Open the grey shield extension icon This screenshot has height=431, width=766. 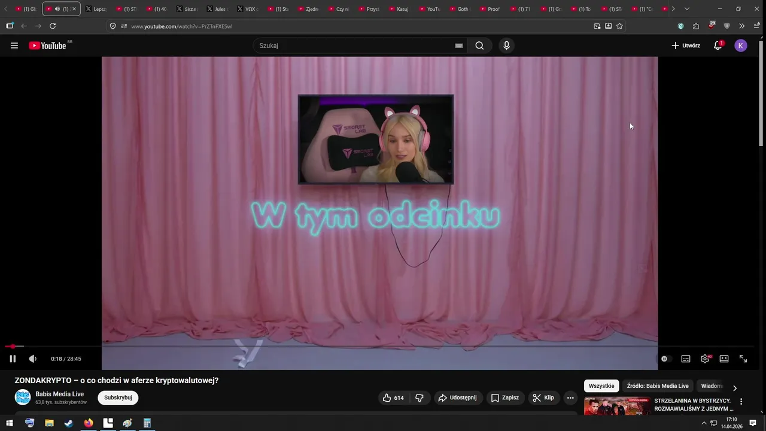click(727, 26)
